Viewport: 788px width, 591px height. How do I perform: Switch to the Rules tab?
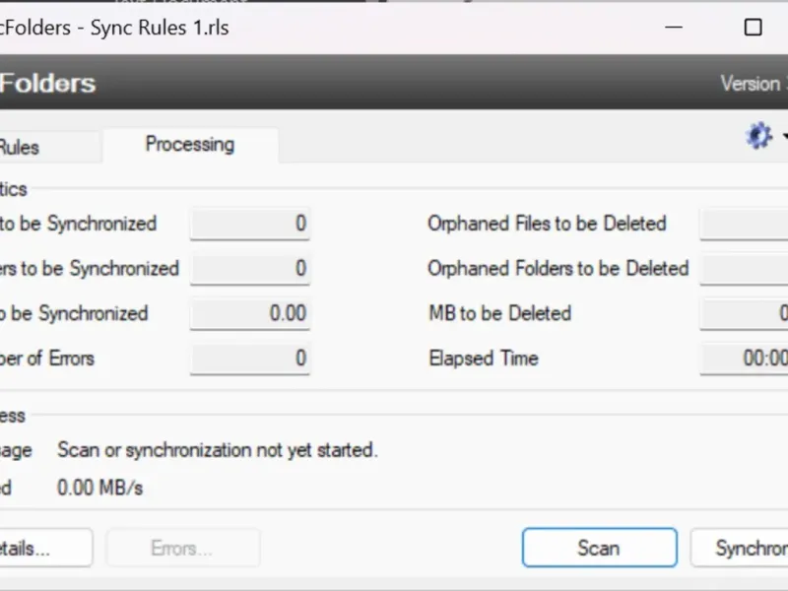point(22,148)
